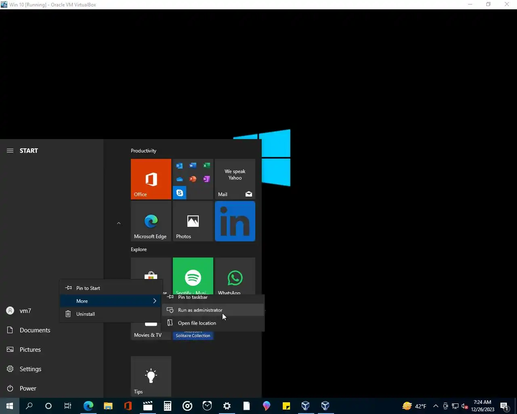Open PowerPoint in the Office apps tile
The image size is (517, 414).
[x=193, y=179]
